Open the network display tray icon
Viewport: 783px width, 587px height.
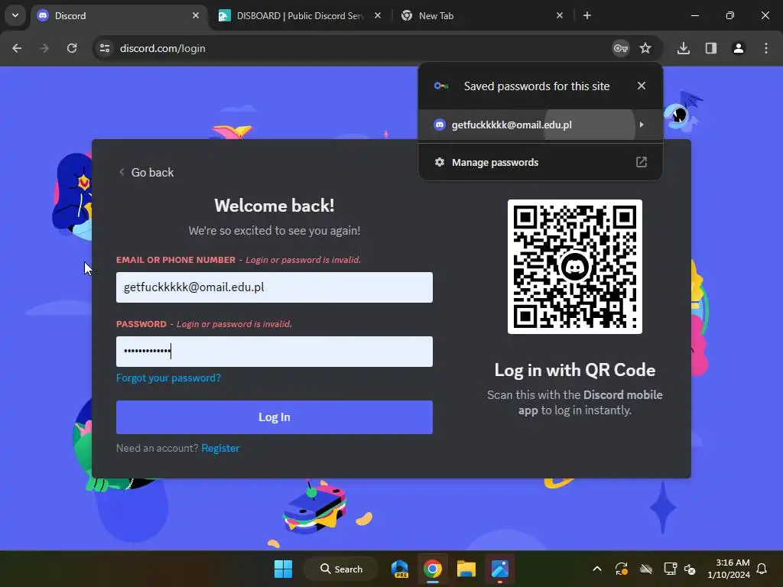pyautogui.click(x=670, y=569)
